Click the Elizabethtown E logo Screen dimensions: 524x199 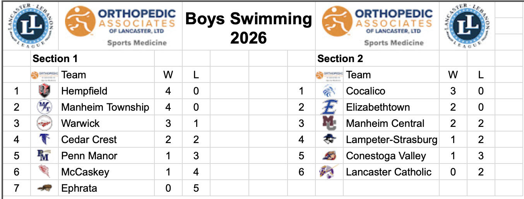click(329, 107)
